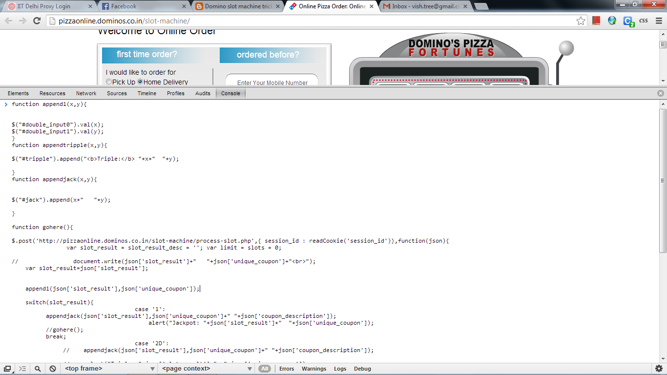Reload the page with the refresh icon
The height and width of the screenshot is (375, 667).
pos(37,21)
